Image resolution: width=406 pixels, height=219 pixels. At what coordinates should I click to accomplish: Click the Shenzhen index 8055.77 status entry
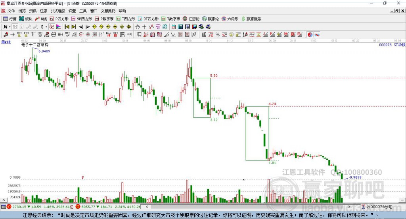[x=108, y=207]
